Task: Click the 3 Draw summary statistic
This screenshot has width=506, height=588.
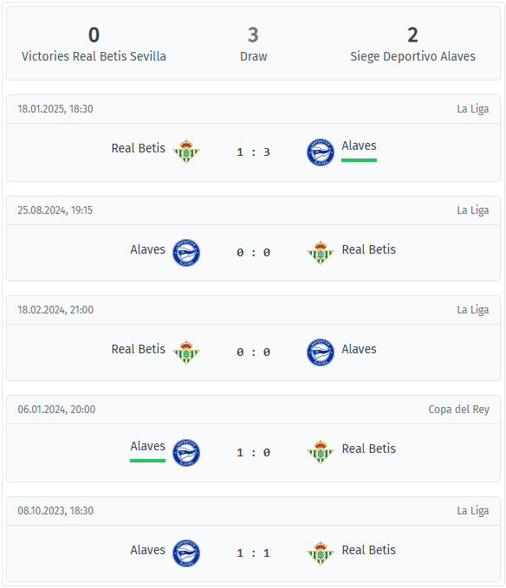Action: coord(253,43)
